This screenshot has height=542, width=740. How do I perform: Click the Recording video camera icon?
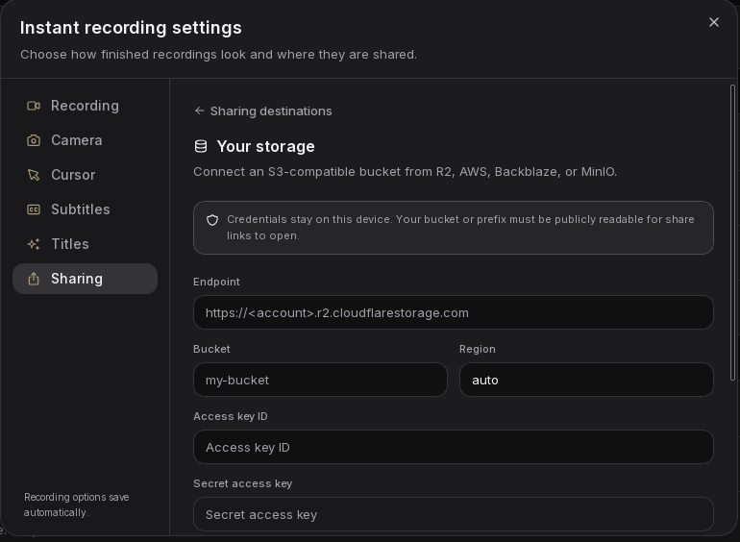[34, 106]
